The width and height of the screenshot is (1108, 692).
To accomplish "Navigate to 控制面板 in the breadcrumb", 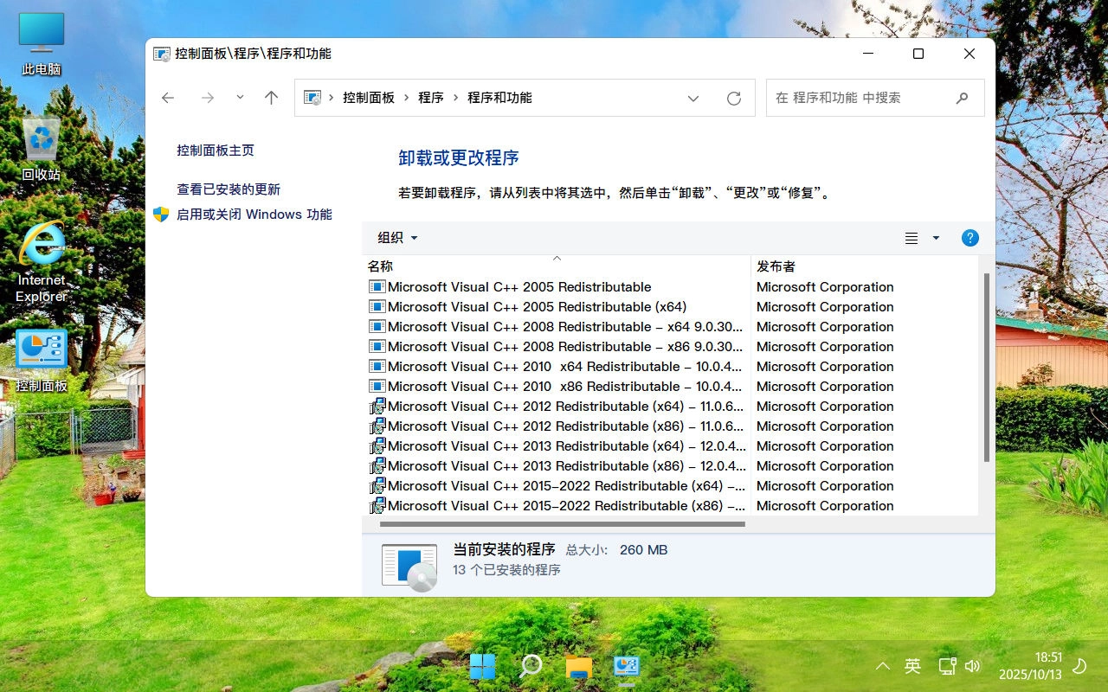I will (x=369, y=98).
